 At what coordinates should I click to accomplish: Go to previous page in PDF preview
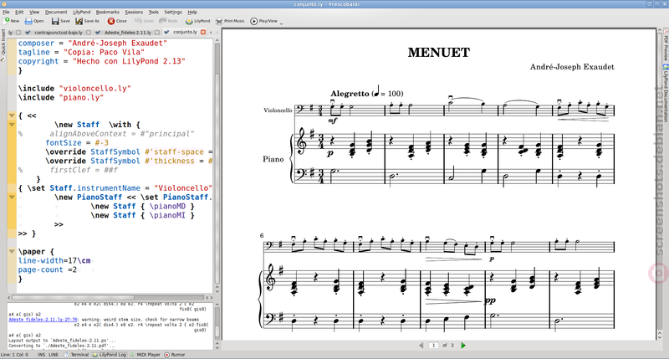pos(421,346)
